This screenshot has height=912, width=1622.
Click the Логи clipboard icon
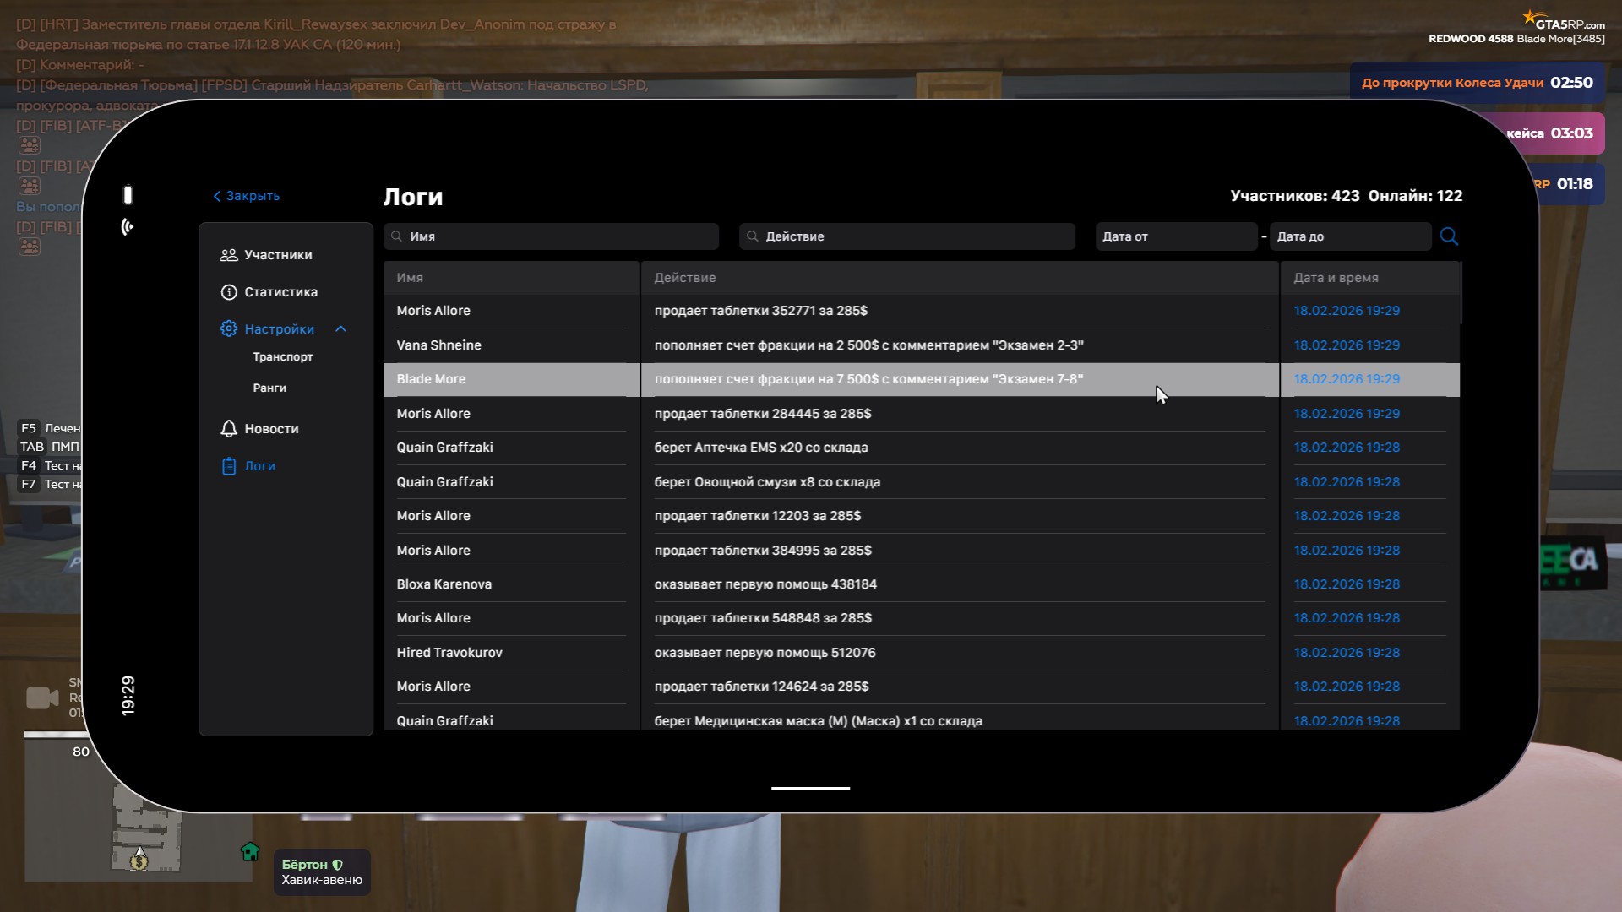[228, 466]
